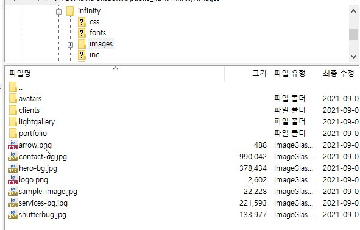The height and width of the screenshot is (230, 360).
Task: Click the parent directory folder icon
Action: [13, 87]
